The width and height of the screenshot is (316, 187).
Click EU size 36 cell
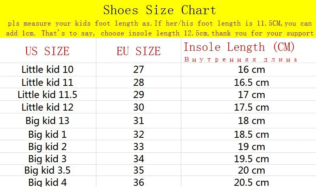(x=139, y=182)
